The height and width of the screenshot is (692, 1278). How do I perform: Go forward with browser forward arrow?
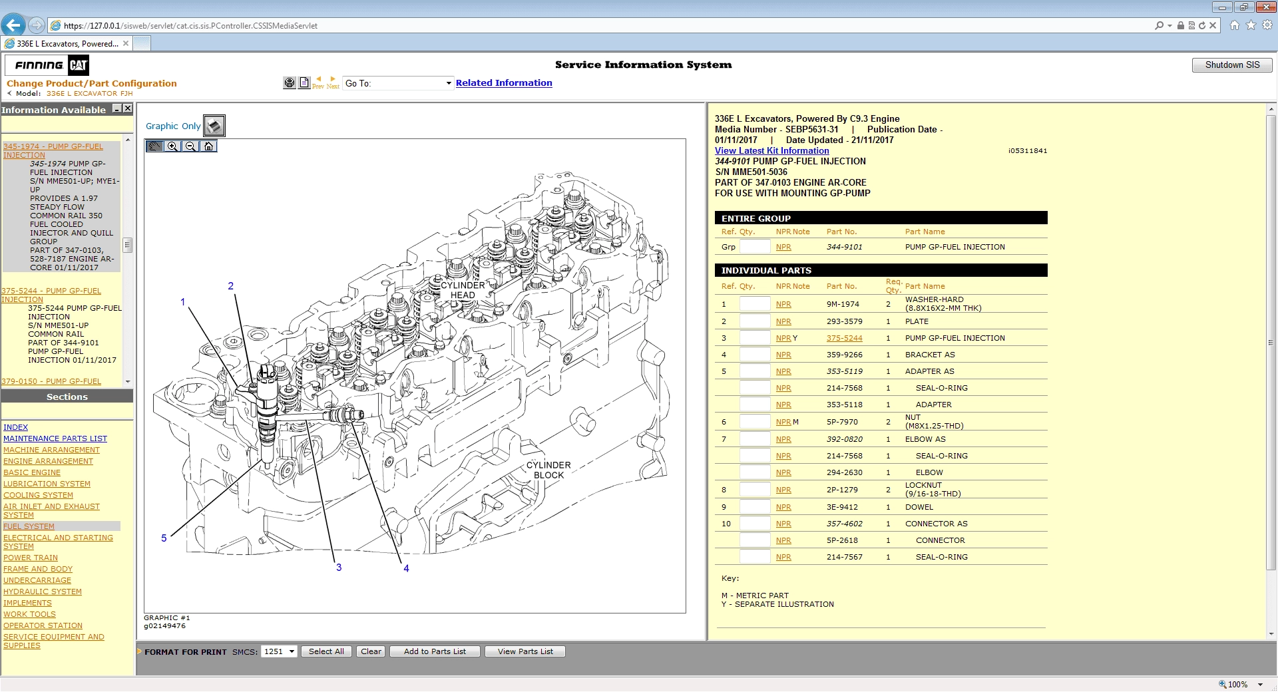tap(37, 25)
